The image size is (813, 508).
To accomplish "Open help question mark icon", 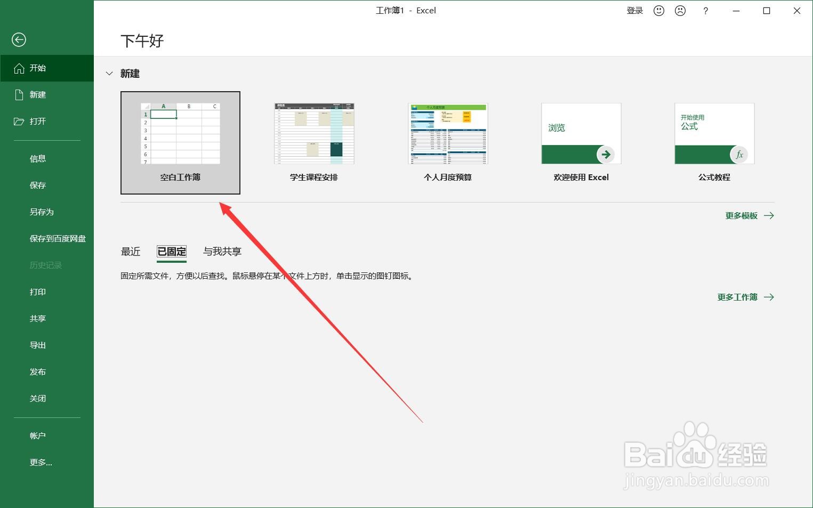I will tap(705, 11).
